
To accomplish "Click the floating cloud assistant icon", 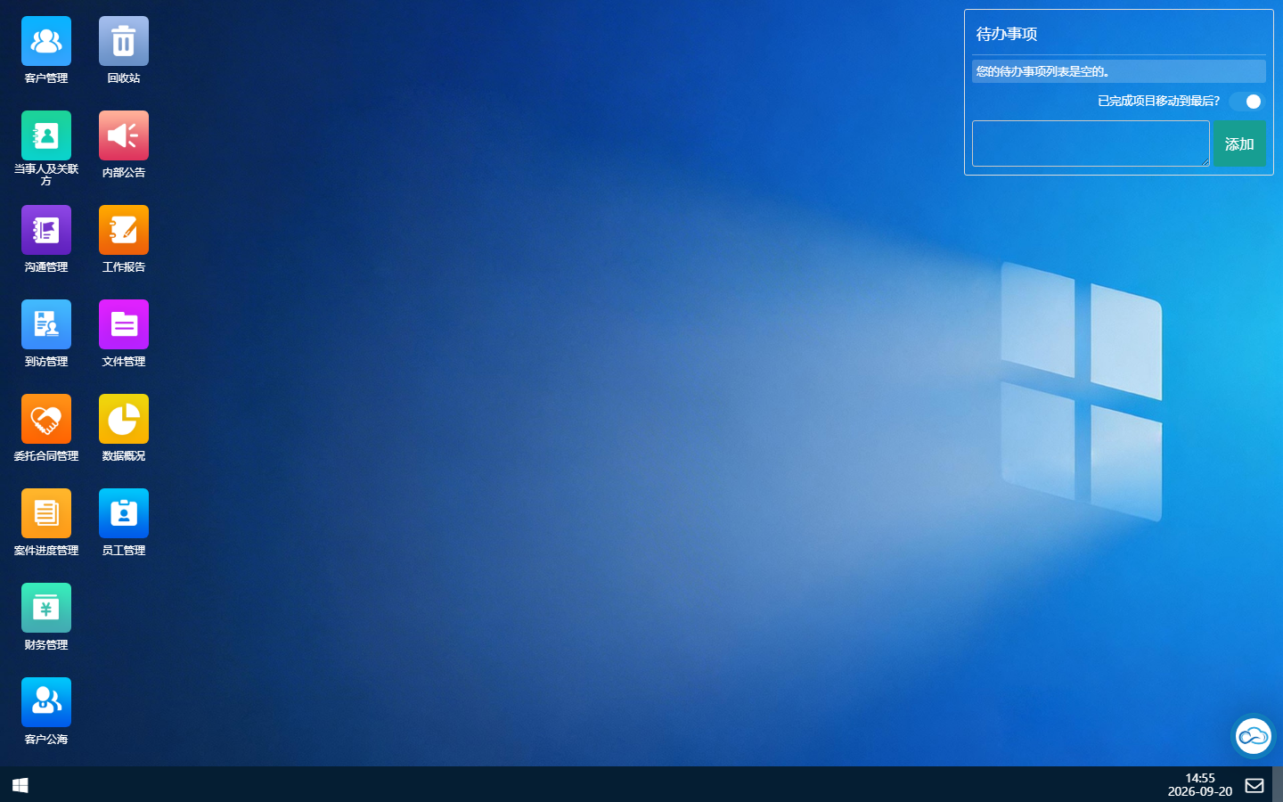I will click(x=1254, y=736).
